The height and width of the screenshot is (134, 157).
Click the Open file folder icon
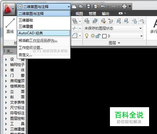81,7
